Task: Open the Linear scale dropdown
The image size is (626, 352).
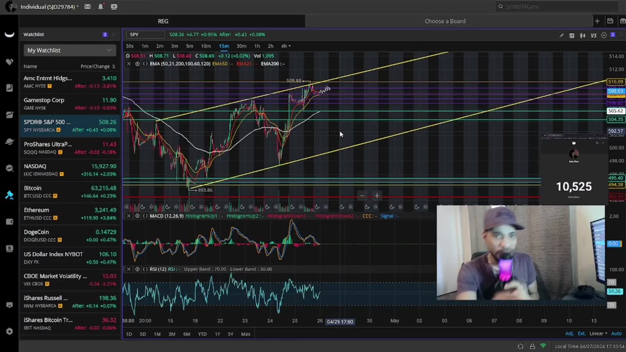Action: (x=598, y=334)
